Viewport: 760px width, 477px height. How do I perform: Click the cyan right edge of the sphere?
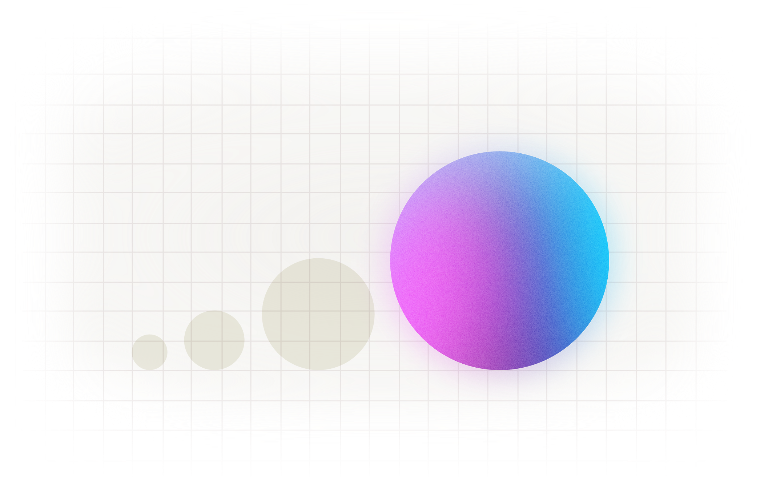coord(600,251)
